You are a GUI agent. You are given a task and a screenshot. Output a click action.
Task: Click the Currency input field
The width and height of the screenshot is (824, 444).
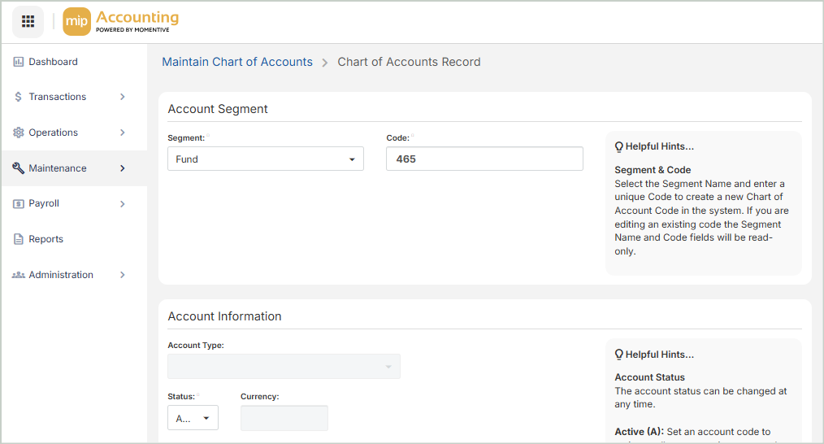point(284,419)
